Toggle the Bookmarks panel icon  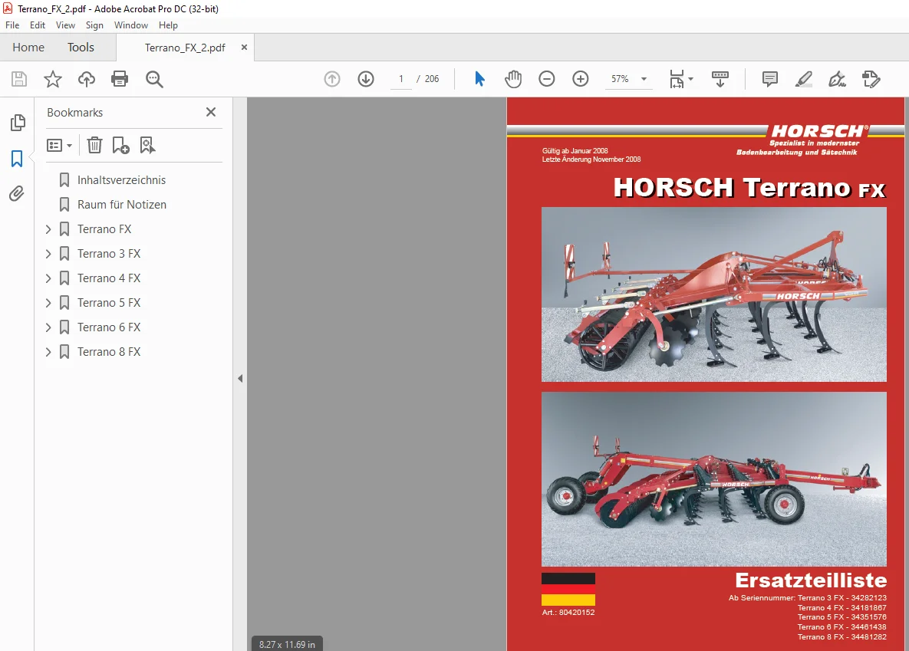click(x=17, y=158)
